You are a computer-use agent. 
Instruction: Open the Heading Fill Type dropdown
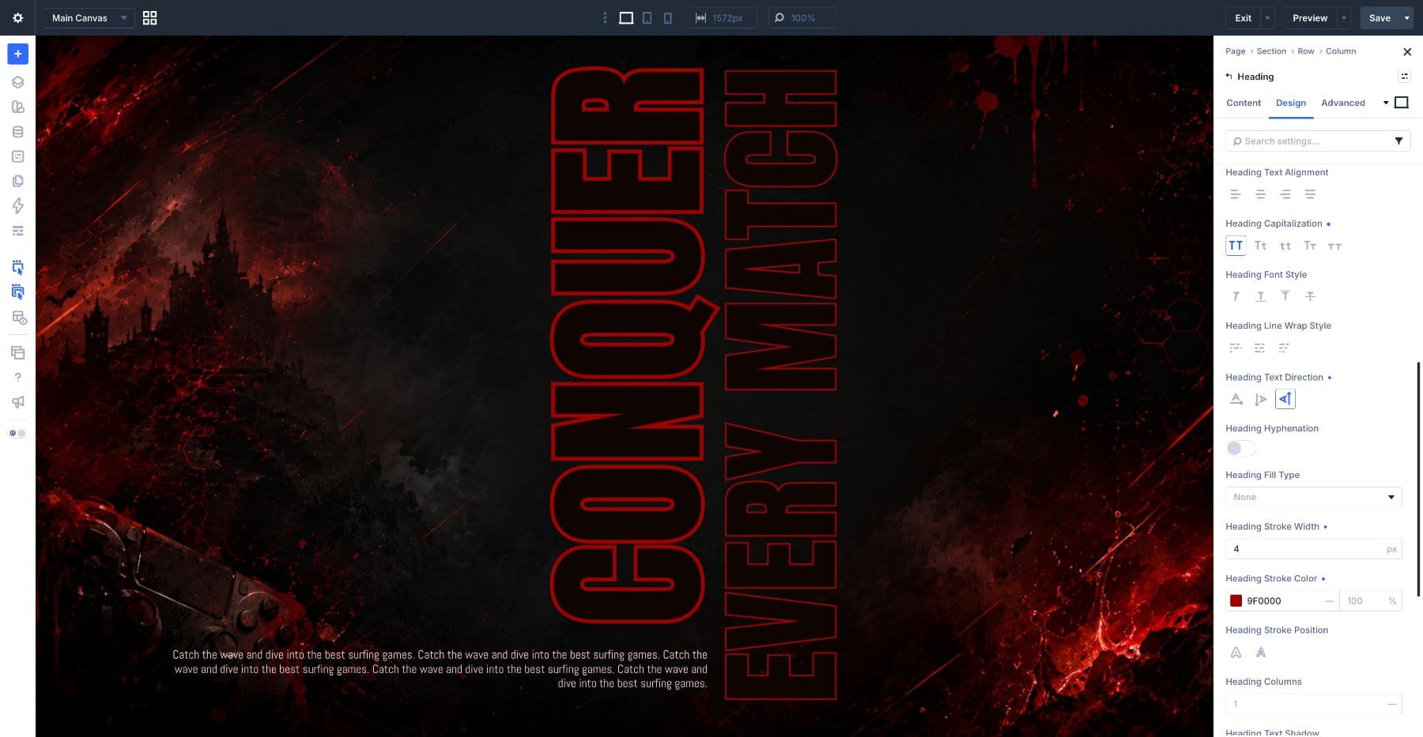[1313, 497]
